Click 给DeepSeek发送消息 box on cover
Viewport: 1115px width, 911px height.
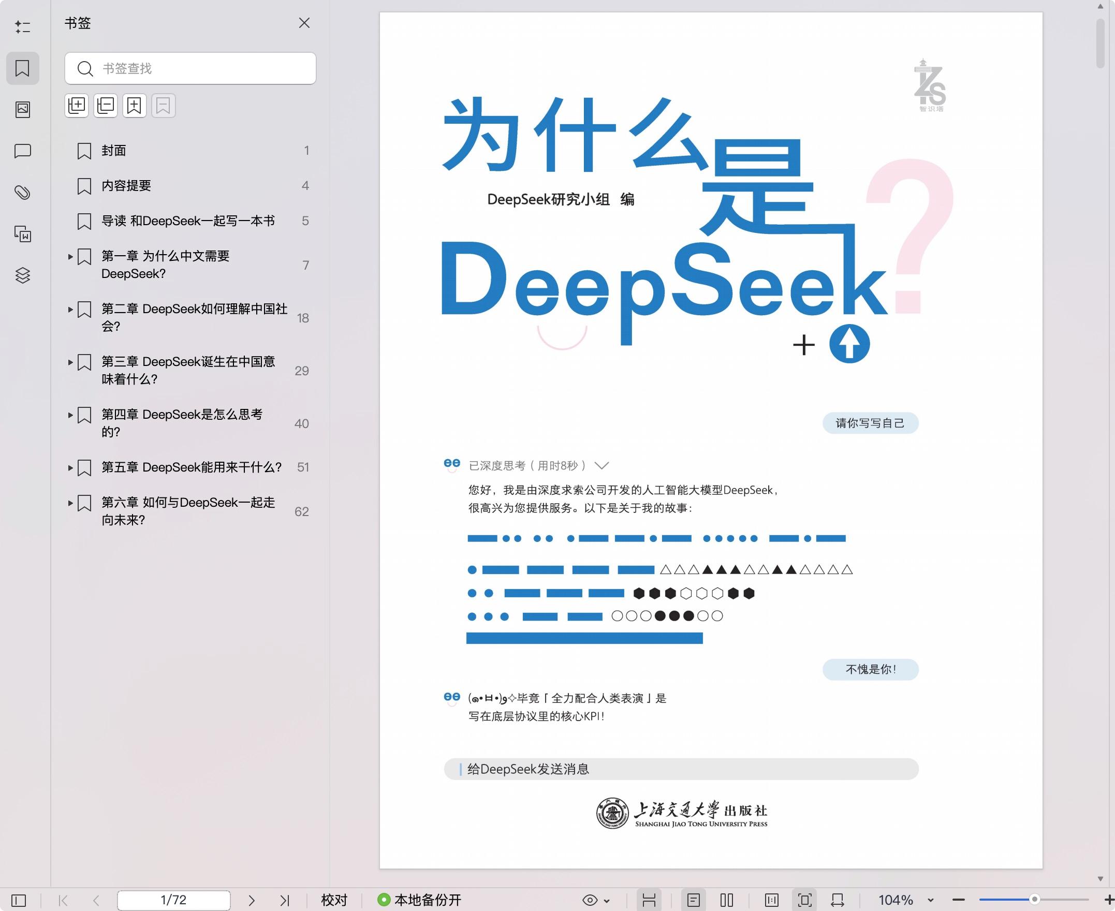(681, 769)
